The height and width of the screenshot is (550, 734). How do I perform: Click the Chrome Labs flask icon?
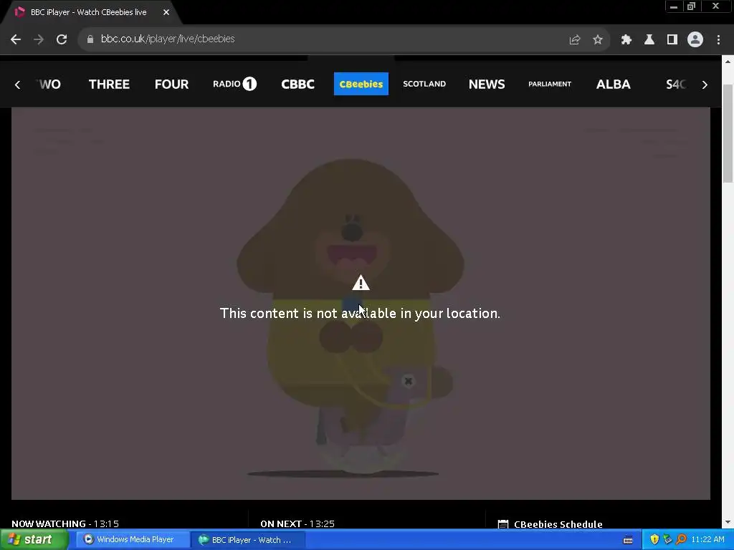tap(649, 40)
